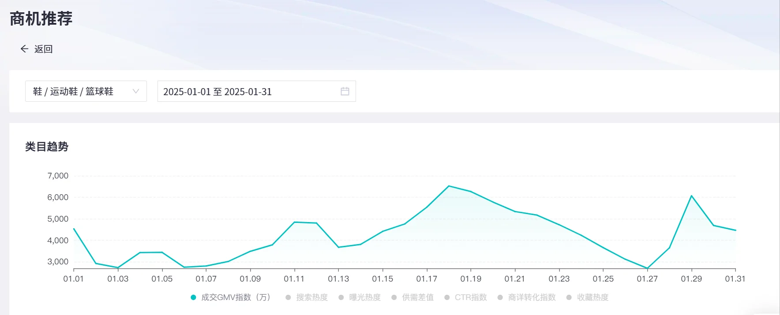Expand category selector chevron arrow

(x=136, y=91)
